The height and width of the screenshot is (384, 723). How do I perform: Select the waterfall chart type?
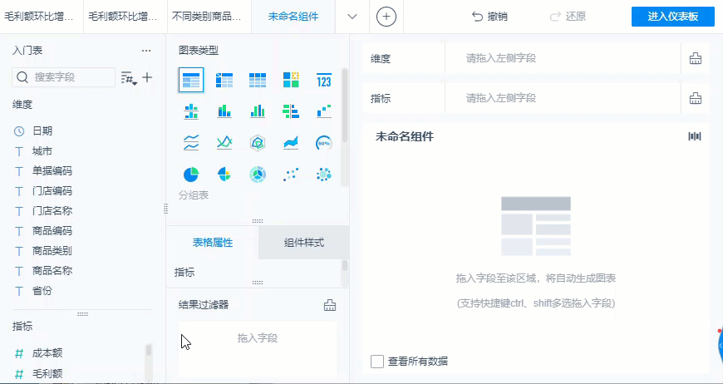tap(324, 111)
